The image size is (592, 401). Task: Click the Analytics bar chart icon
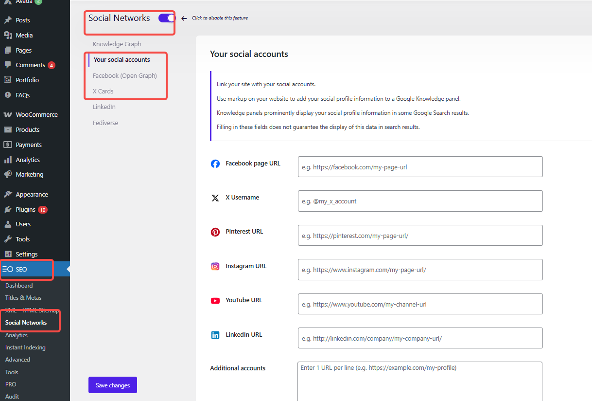click(8, 160)
